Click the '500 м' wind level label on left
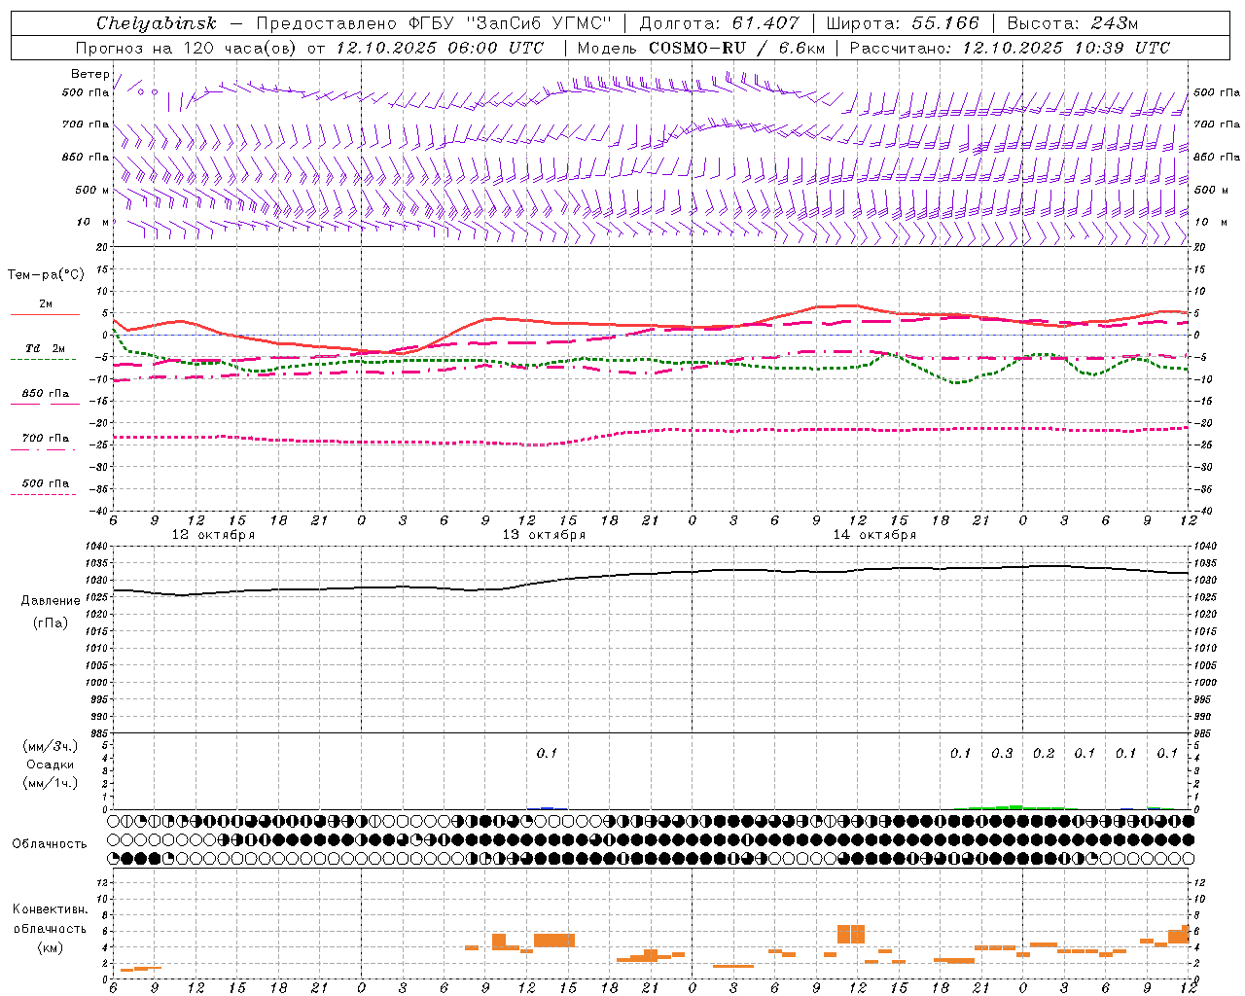 pos(91,190)
